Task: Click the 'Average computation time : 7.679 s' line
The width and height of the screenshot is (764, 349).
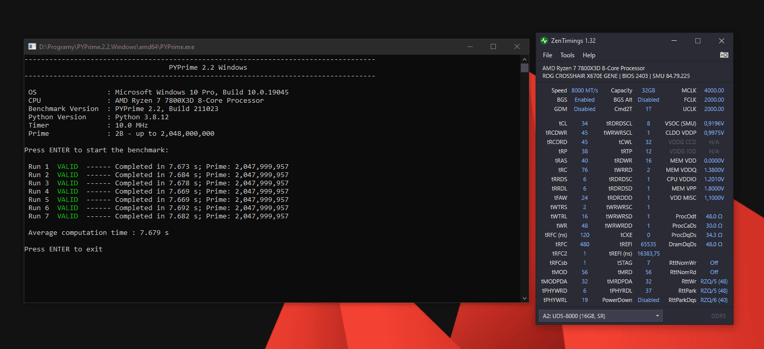Action: [x=99, y=233]
